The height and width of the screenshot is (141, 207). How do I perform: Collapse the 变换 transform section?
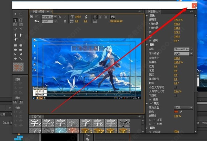[x=147, y=16]
